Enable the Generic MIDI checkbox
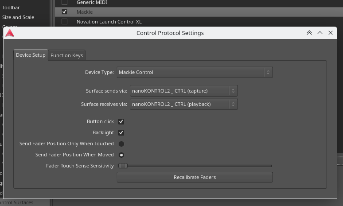 click(65, 3)
